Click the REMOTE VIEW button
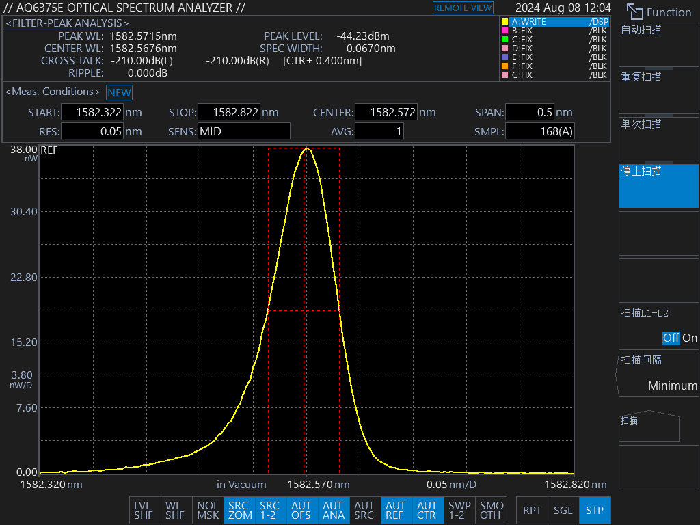 coord(463,8)
